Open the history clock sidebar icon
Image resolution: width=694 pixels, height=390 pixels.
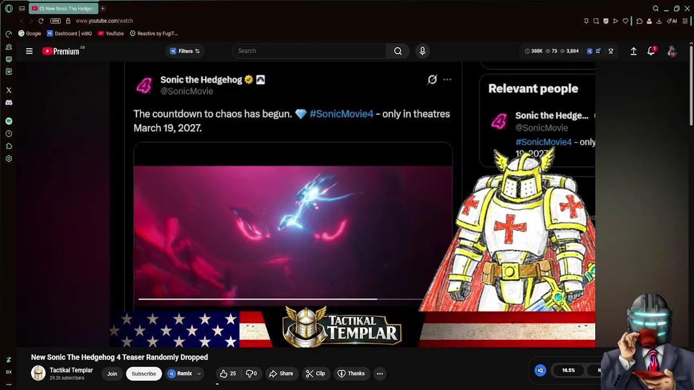tap(9, 133)
